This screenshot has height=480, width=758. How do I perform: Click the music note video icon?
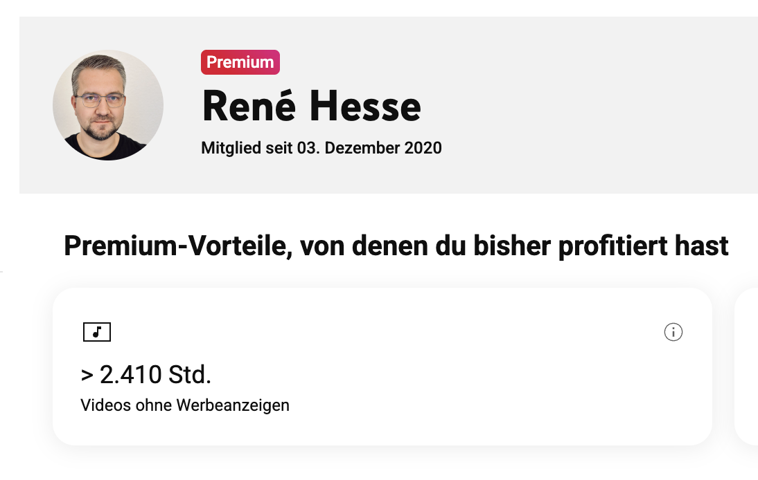tap(97, 332)
